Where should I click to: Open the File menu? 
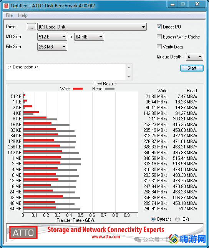pos(9,15)
